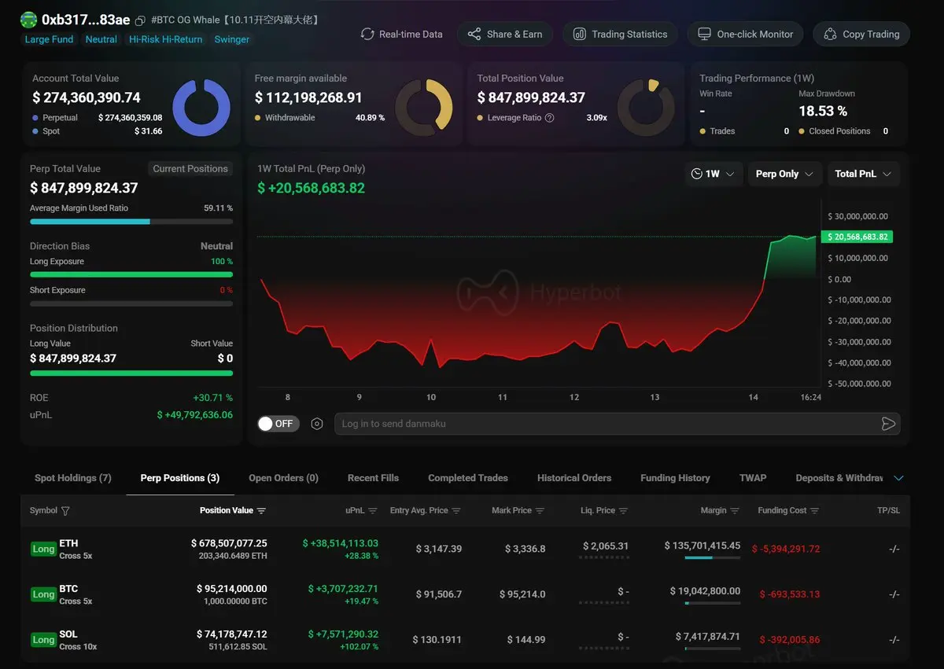This screenshot has width=944, height=669.
Task: Click the Hi-Risk Hi-Return tag
Action: click(166, 39)
